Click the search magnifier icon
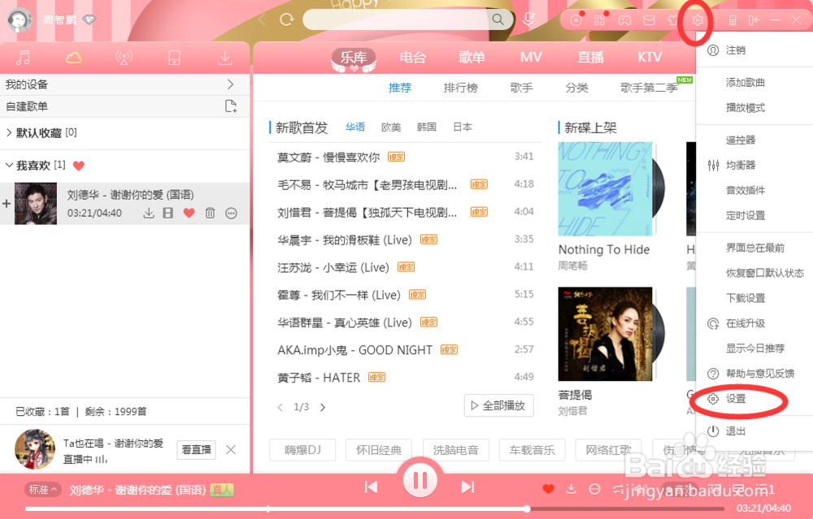Viewport: 813px width, 519px height. coord(498,19)
